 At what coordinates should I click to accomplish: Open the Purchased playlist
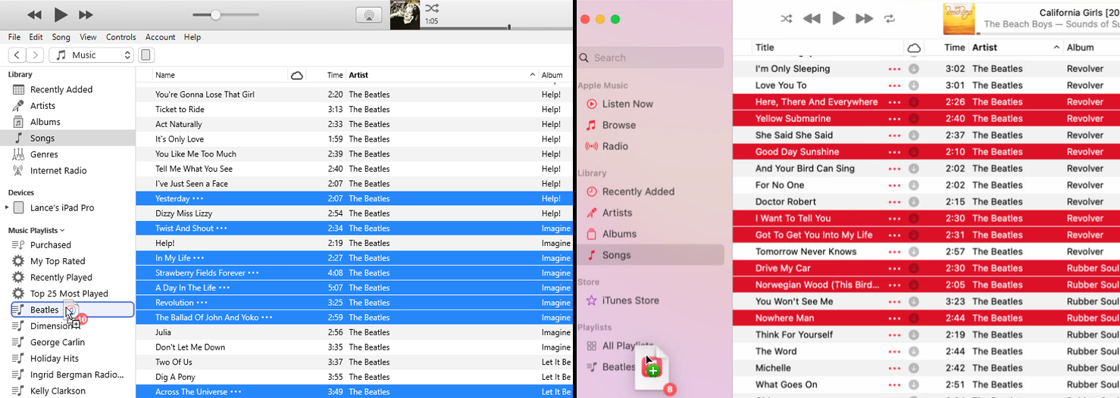tap(50, 244)
